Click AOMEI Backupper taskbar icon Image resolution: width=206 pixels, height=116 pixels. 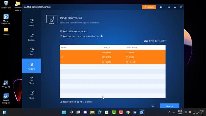[142, 112]
